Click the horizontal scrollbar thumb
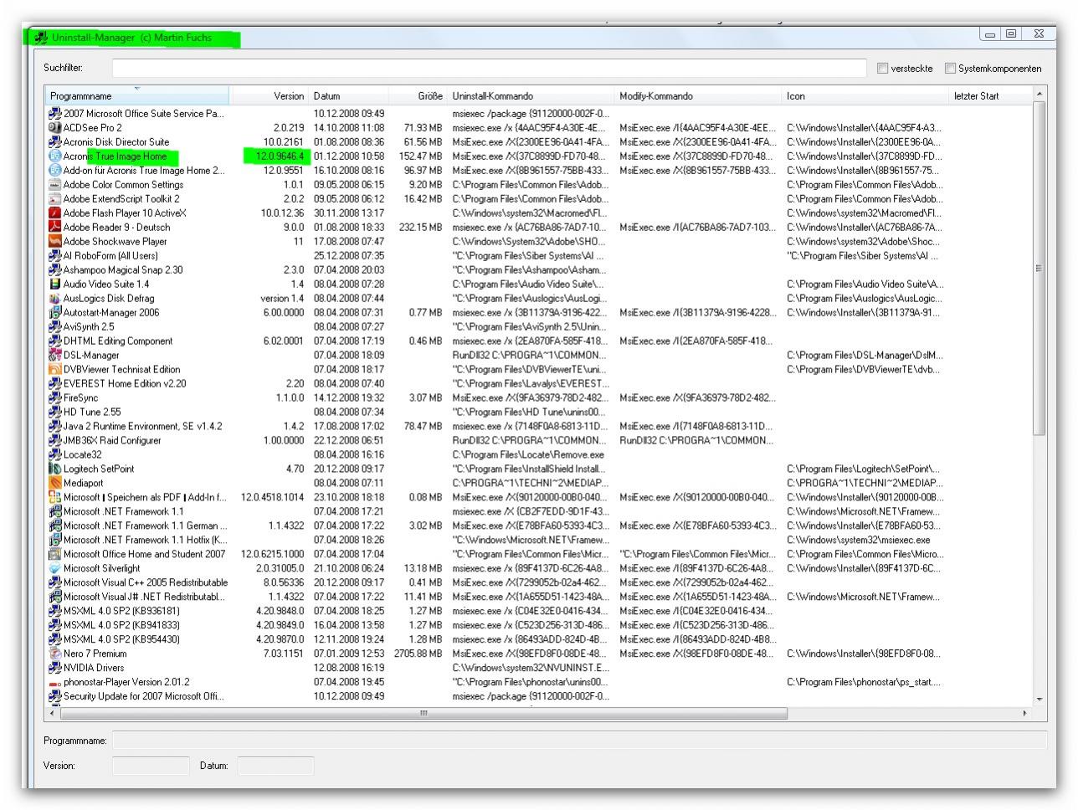Screen dimensions: 1078x810 [x=424, y=714]
